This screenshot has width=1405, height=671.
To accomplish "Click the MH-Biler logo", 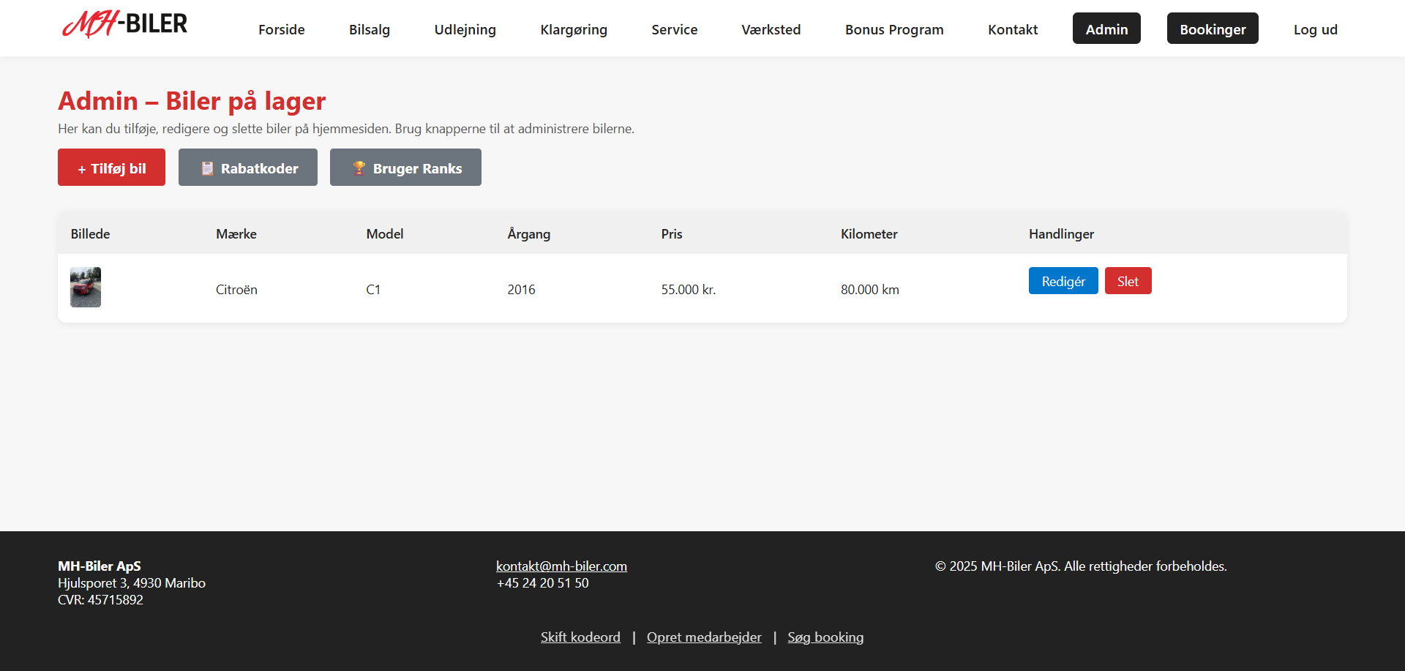I will (x=125, y=26).
